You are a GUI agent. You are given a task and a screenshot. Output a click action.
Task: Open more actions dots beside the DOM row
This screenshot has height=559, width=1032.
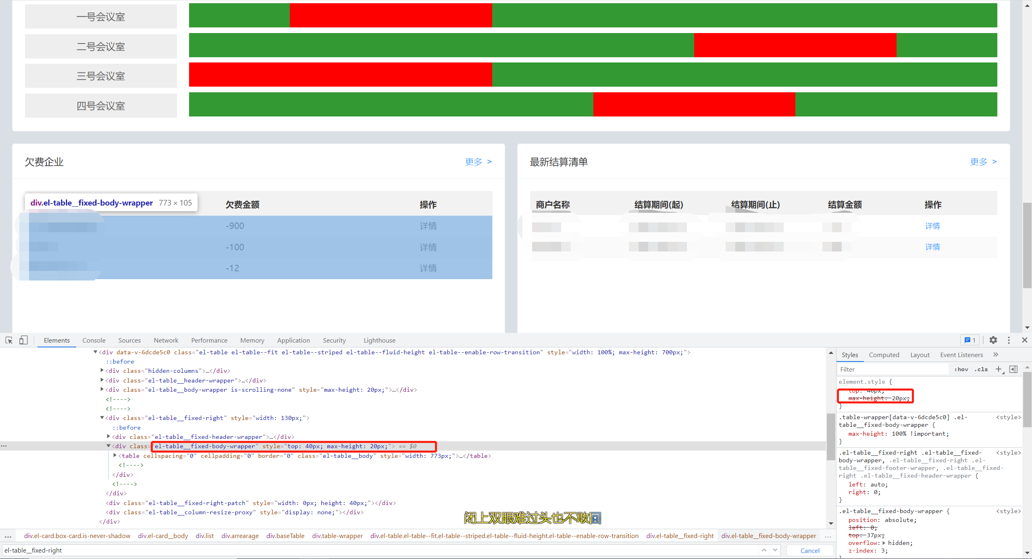tap(4, 446)
